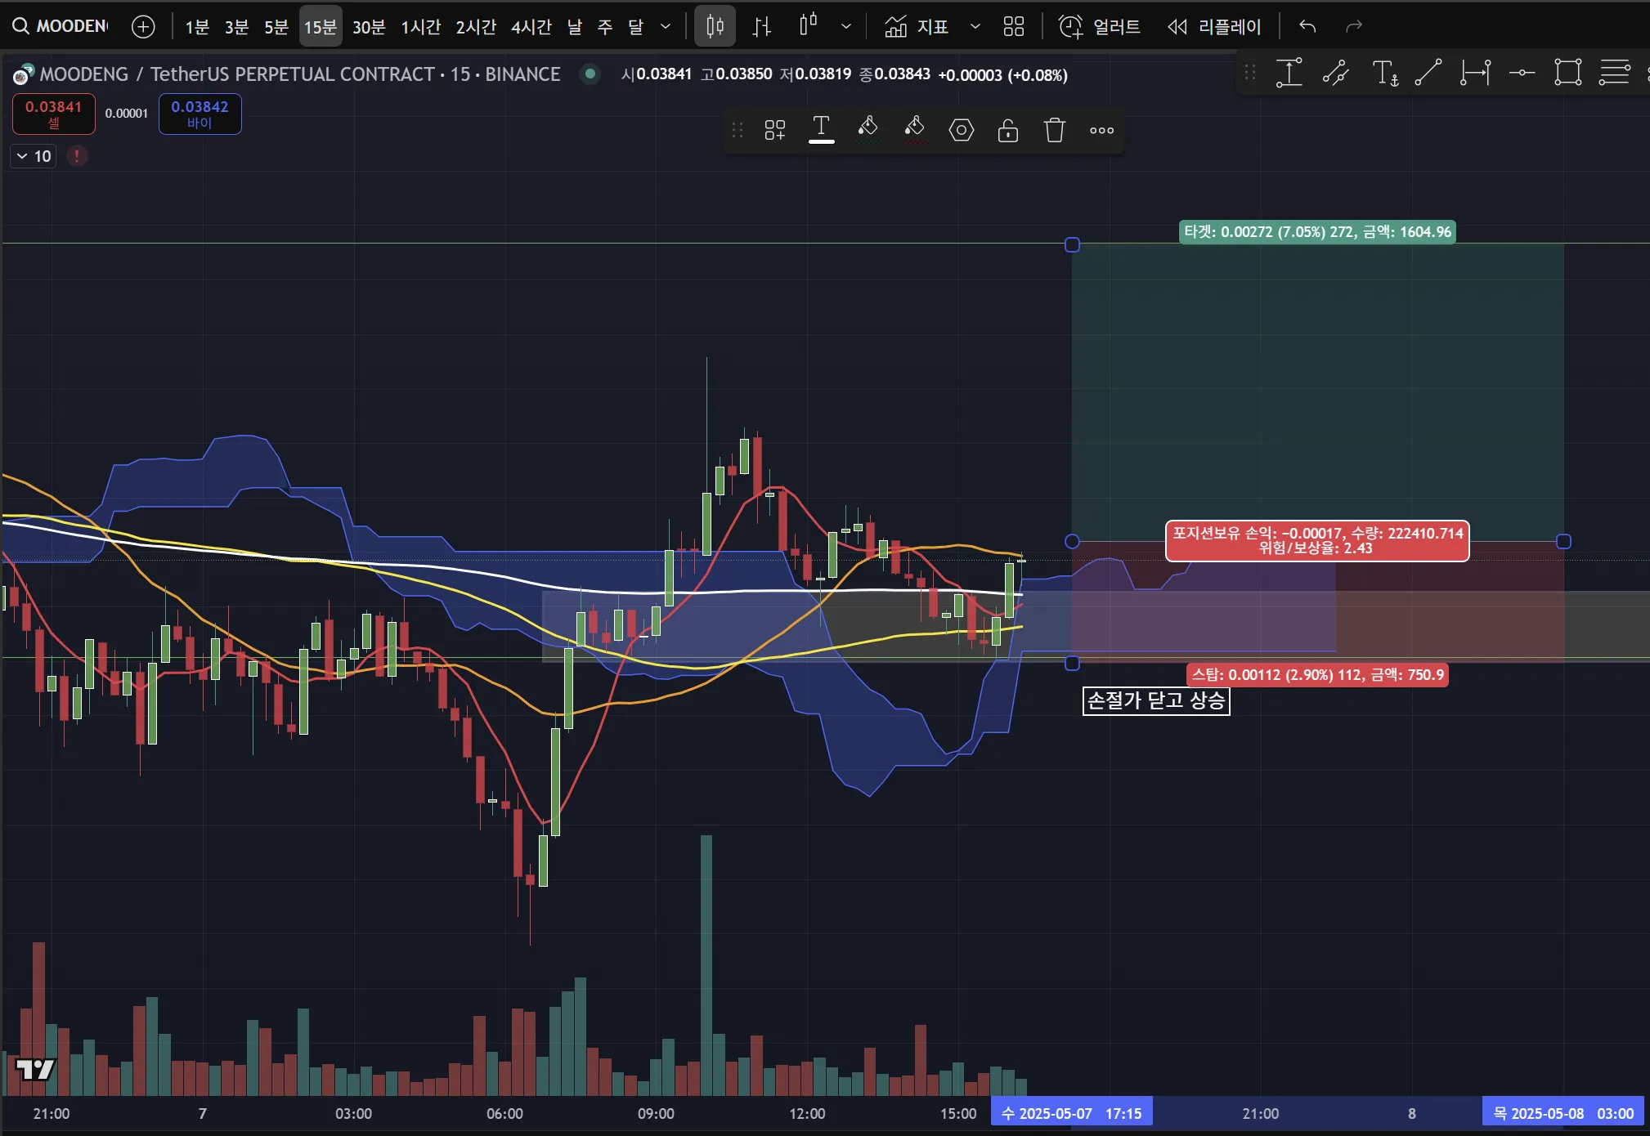This screenshot has width=1650, height=1136.
Task: Open the drawing templates icon in floating toolbar
Action: click(x=774, y=130)
